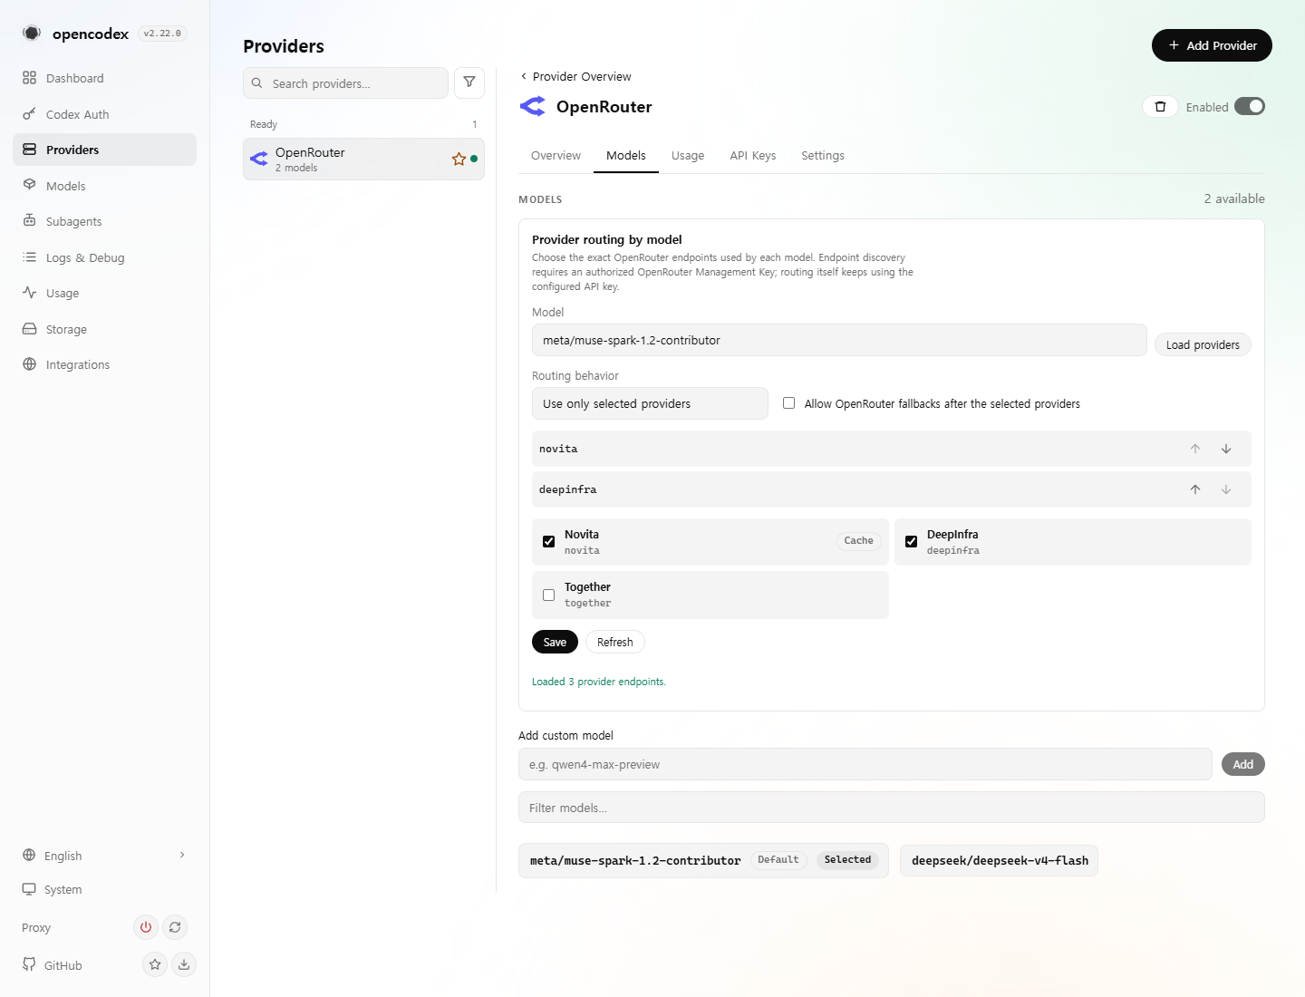Viewport: 1305px width, 997px height.
Task: Switch to the Settings tab
Action: 823,156
